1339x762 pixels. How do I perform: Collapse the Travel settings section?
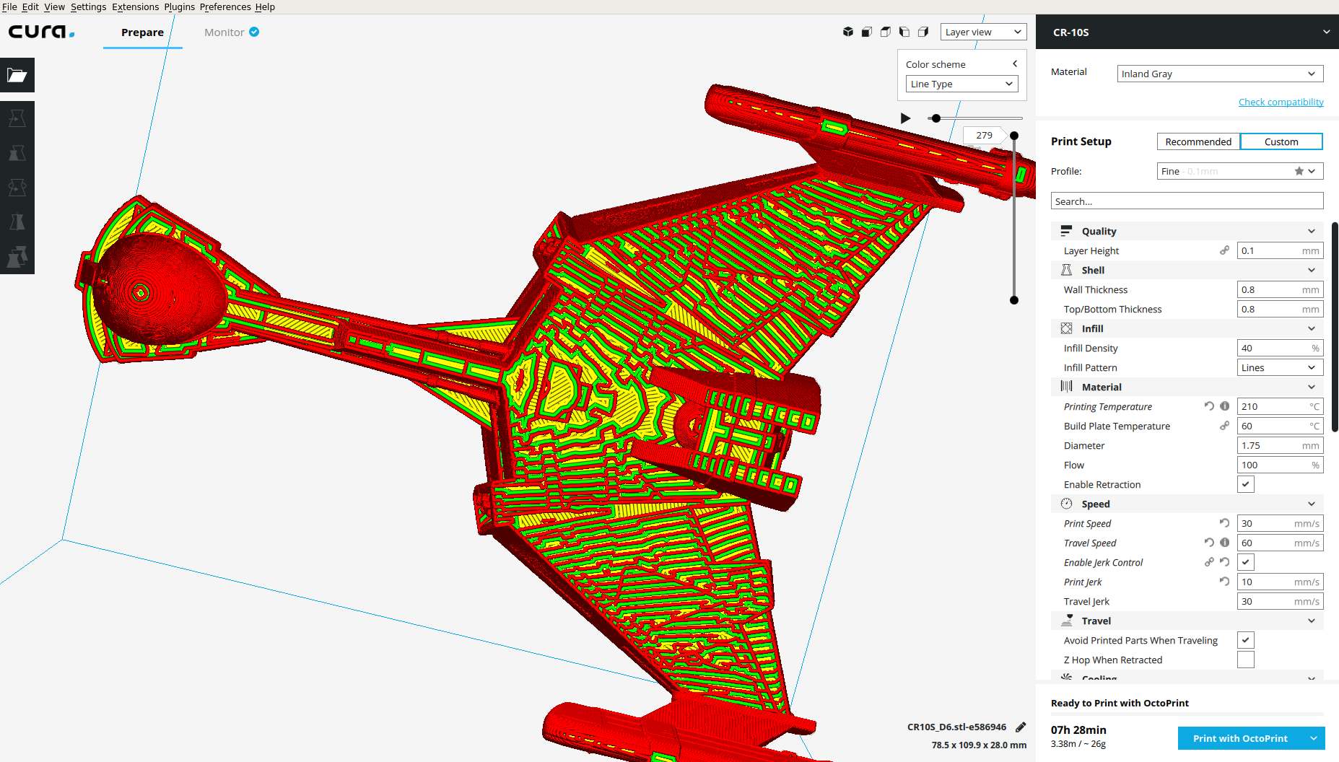click(1187, 621)
